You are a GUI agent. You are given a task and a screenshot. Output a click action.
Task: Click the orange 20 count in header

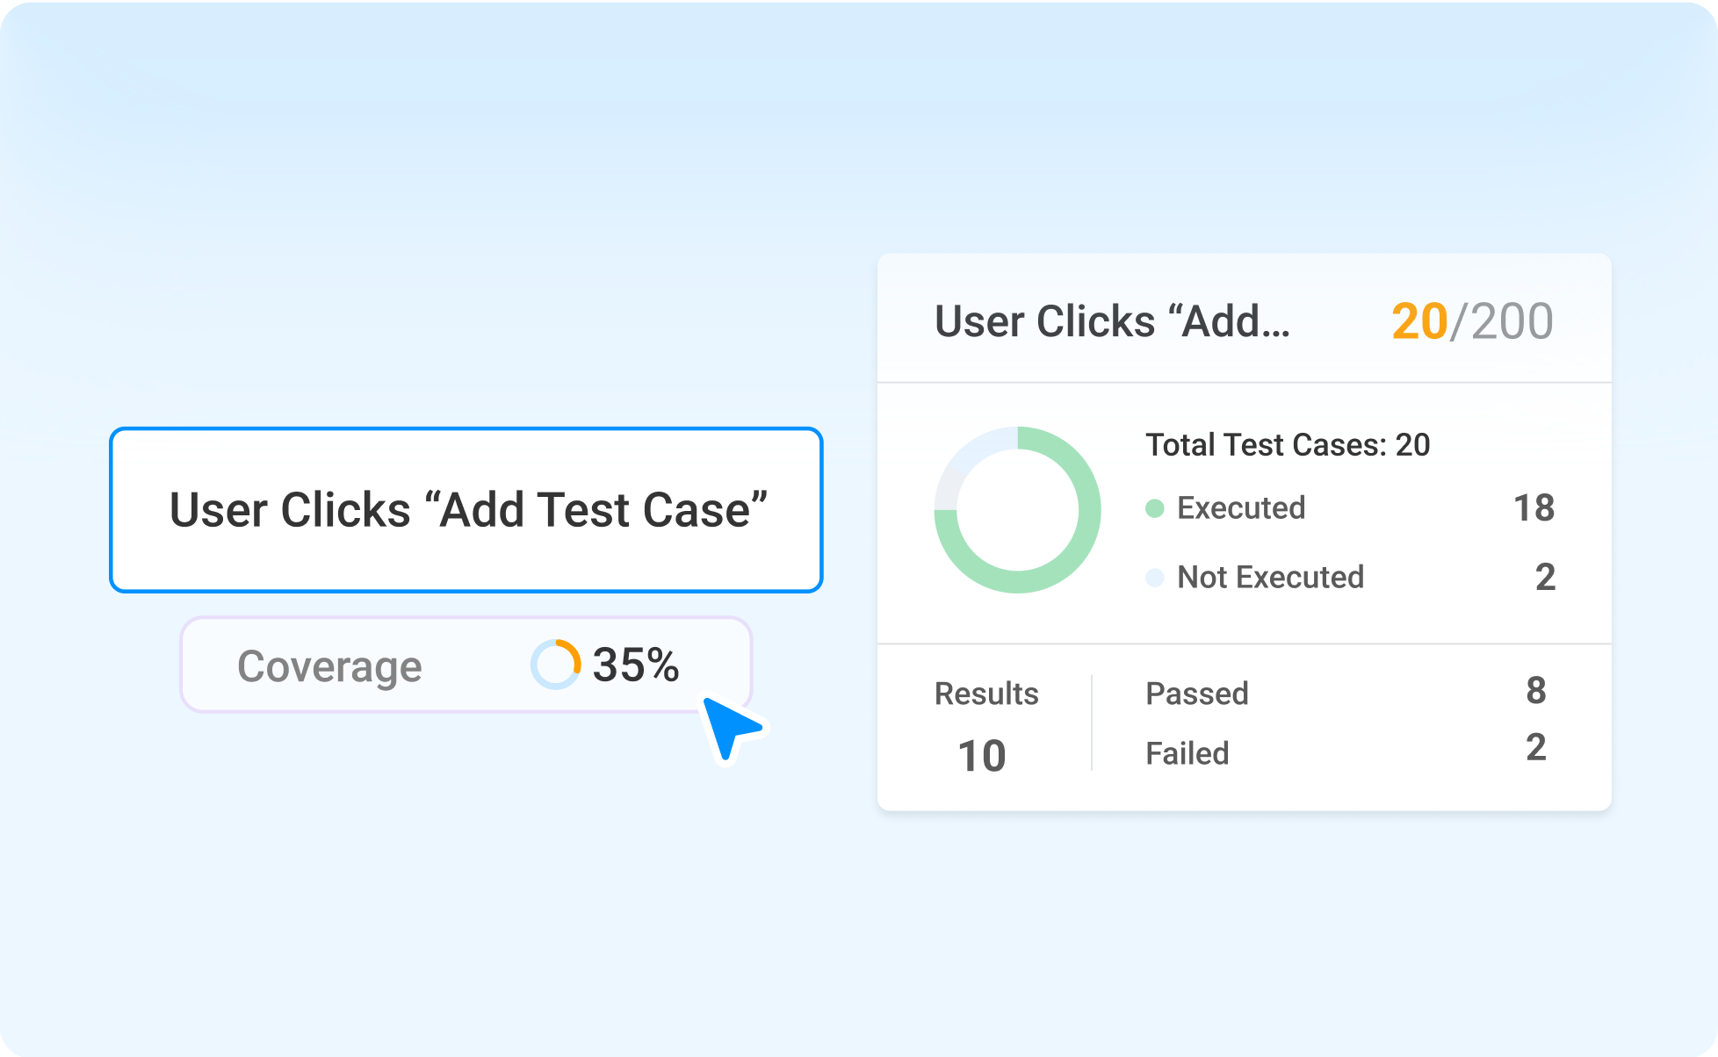(x=1419, y=321)
